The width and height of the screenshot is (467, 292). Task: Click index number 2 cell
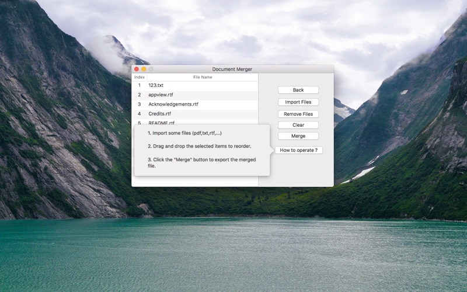tap(139, 95)
